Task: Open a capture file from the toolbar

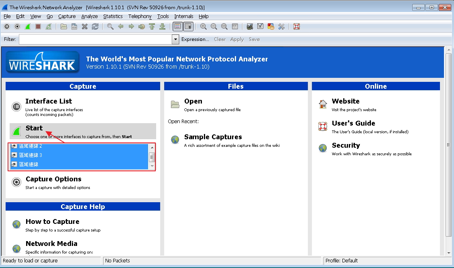Action: (x=64, y=26)
